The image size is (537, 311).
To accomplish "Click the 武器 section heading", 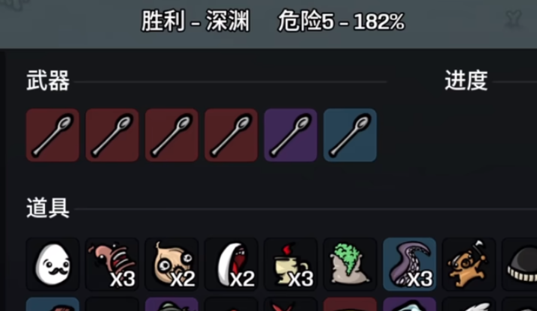I will tap(48, 81).
